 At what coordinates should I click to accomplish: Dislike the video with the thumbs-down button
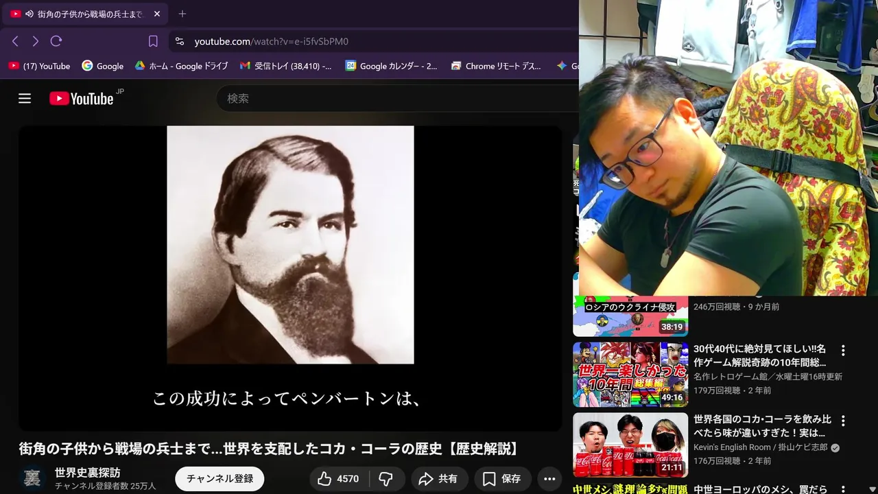386,479
